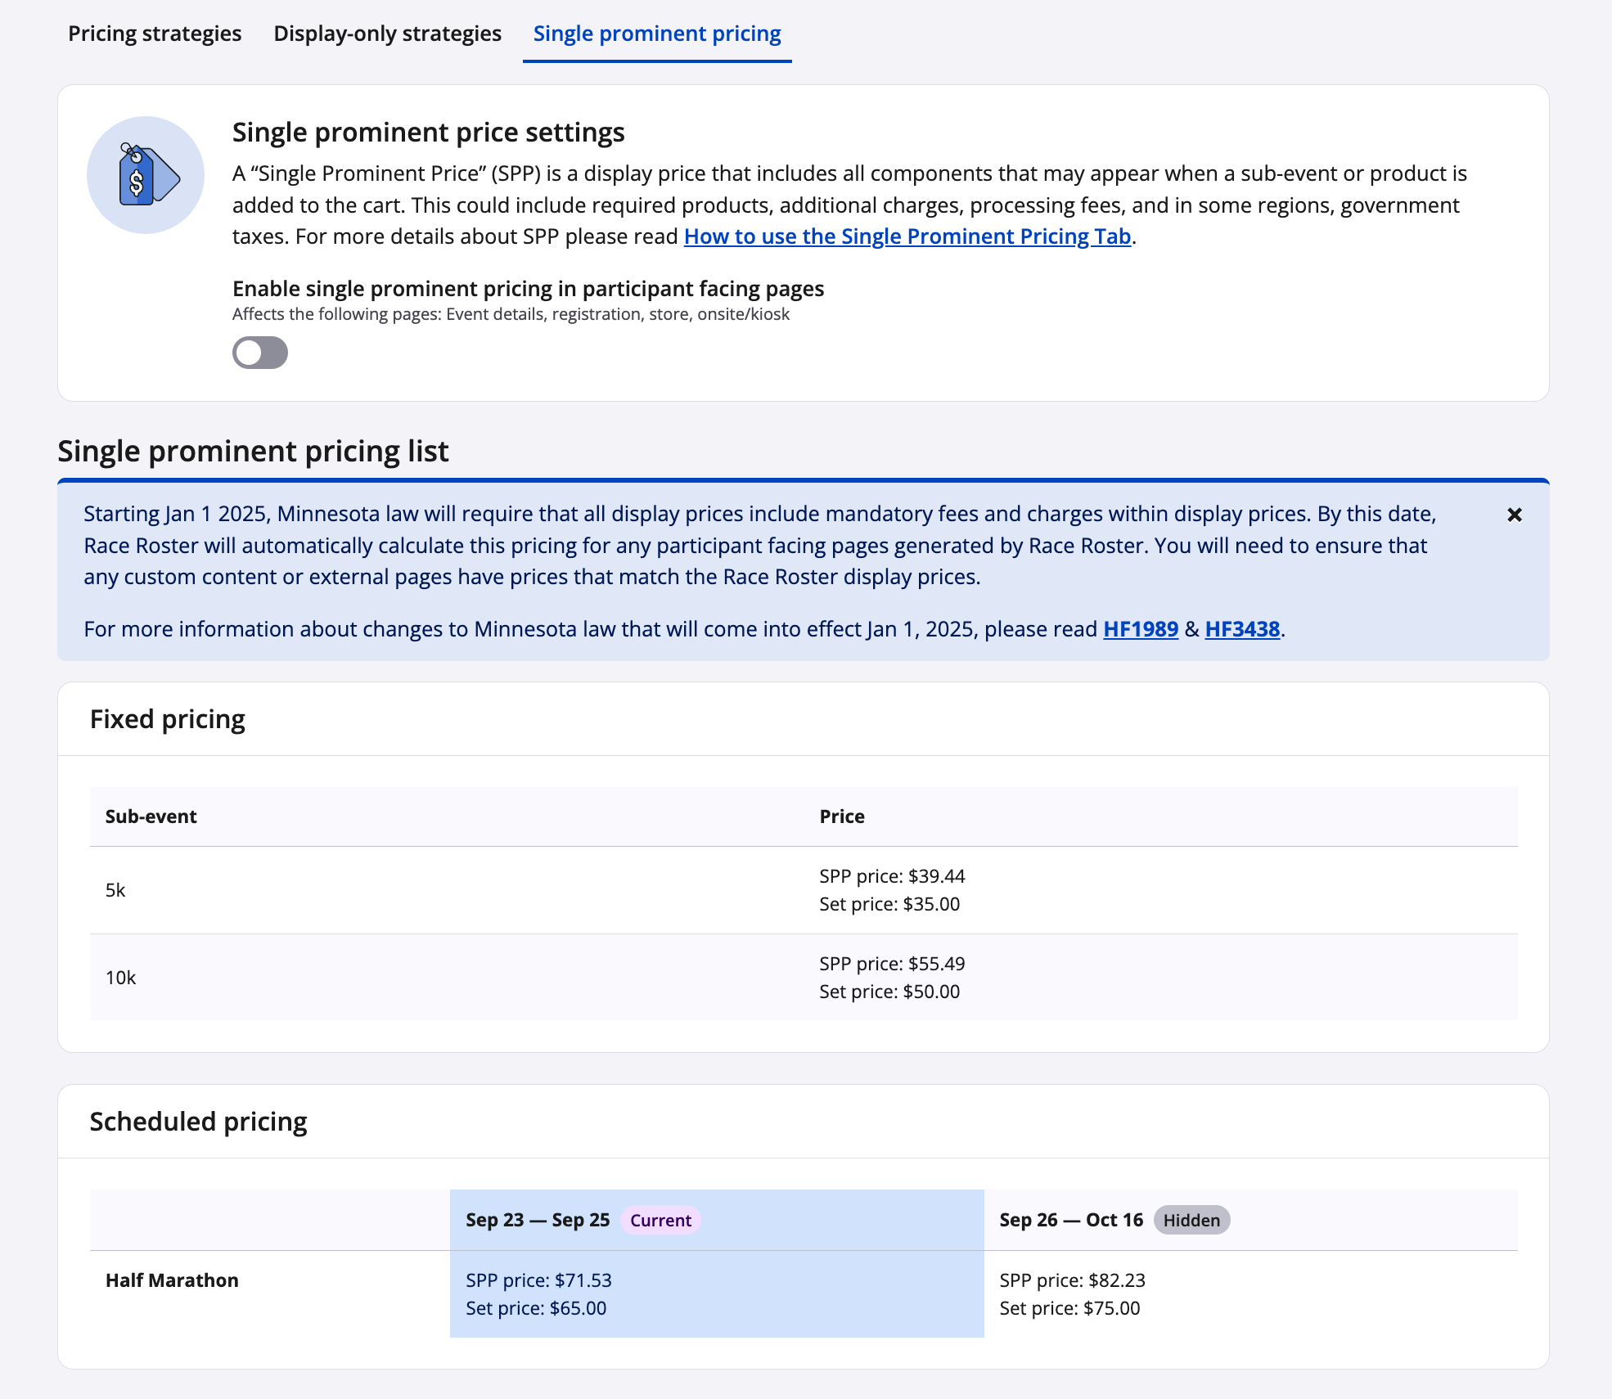Switch to Display-only strategies tab

click(x=387, y=34)
